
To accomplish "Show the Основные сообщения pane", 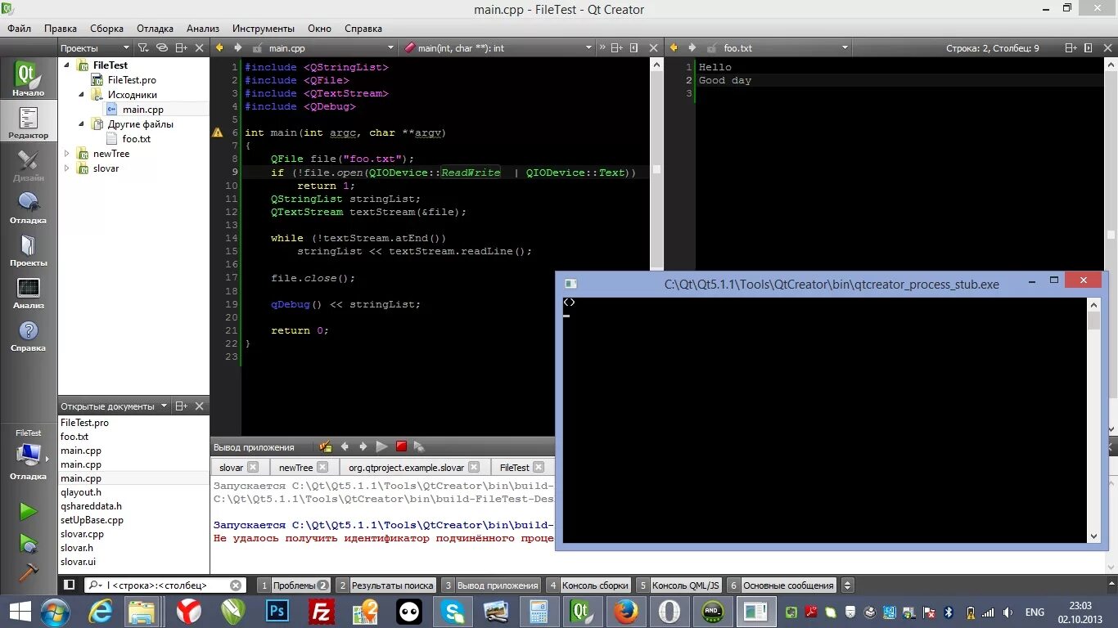I will coord(782,585).
